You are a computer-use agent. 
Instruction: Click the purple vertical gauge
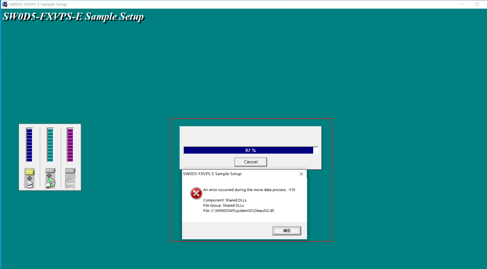point(70,145)
